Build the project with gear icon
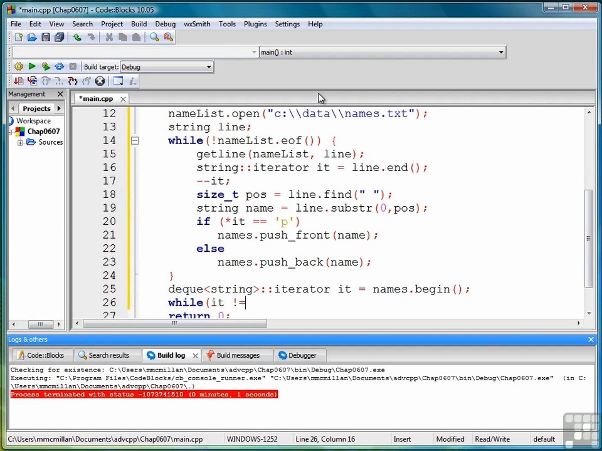Image resolution: width=602 pixels, height=451 pixels. 18,67
